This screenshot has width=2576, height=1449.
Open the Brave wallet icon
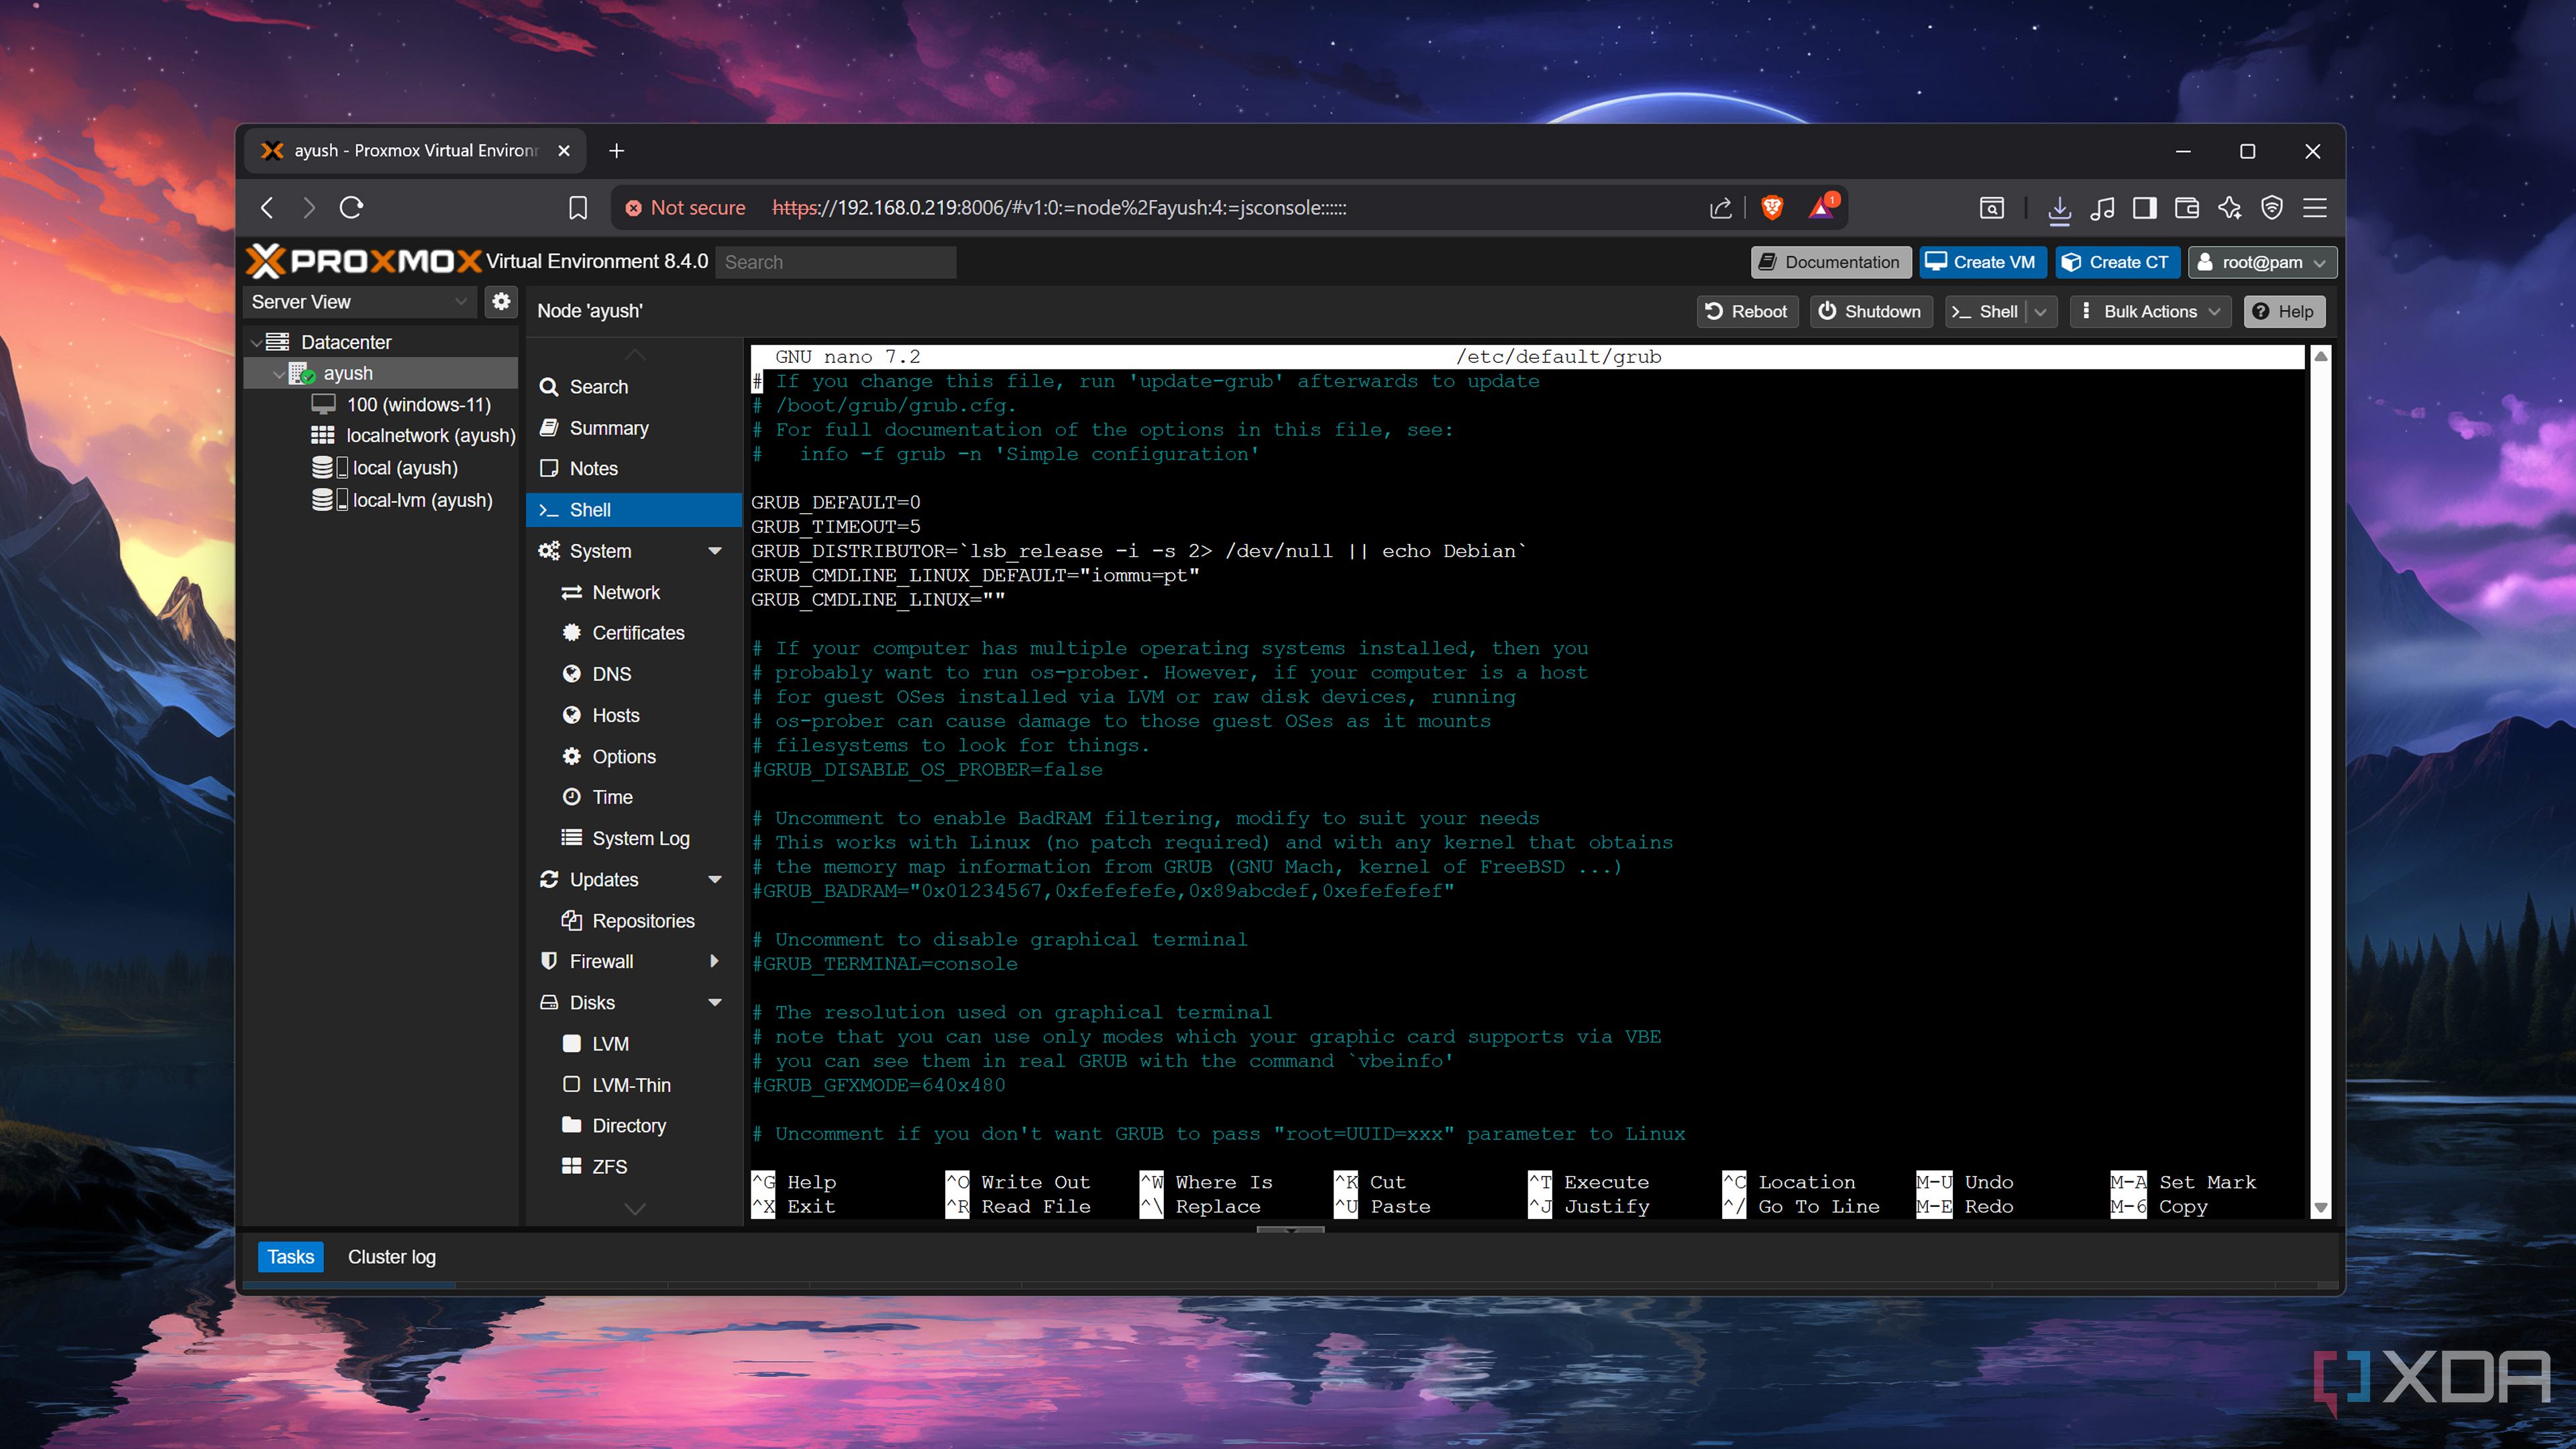[x=2186, y=208]
